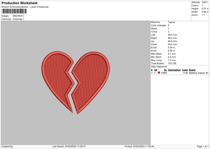
Task: Click the red thread color swatch
Action: pyautogui.click(x=159, y=73)
